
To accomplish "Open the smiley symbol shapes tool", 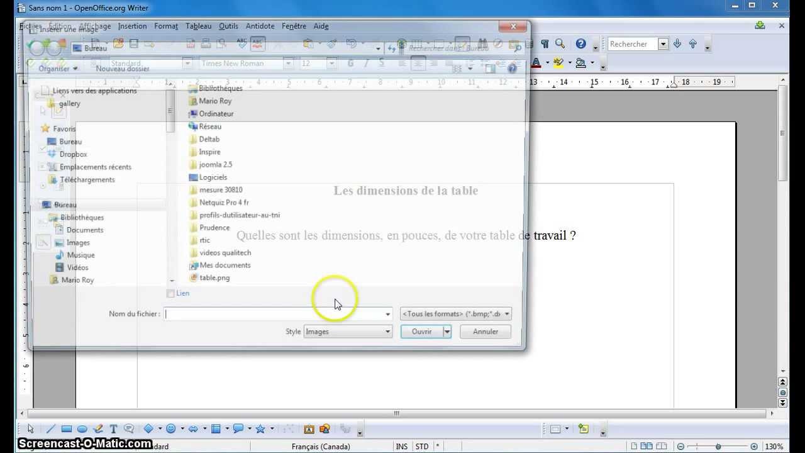I will point(170,428).
